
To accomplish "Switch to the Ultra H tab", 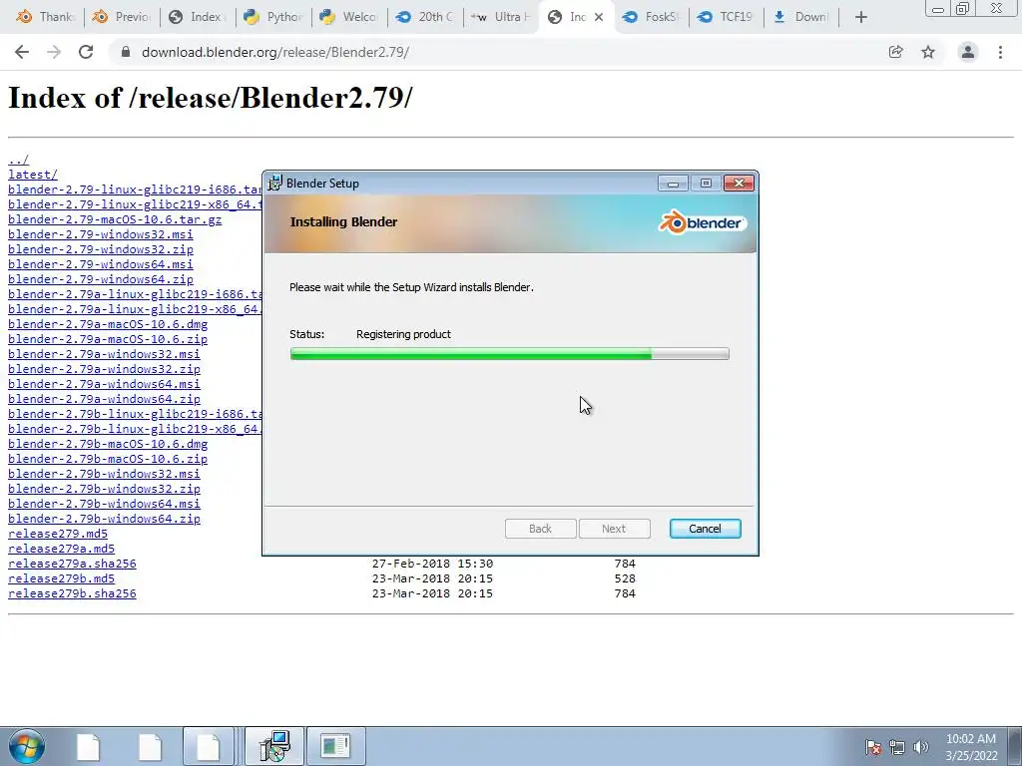I will point(501,17).
